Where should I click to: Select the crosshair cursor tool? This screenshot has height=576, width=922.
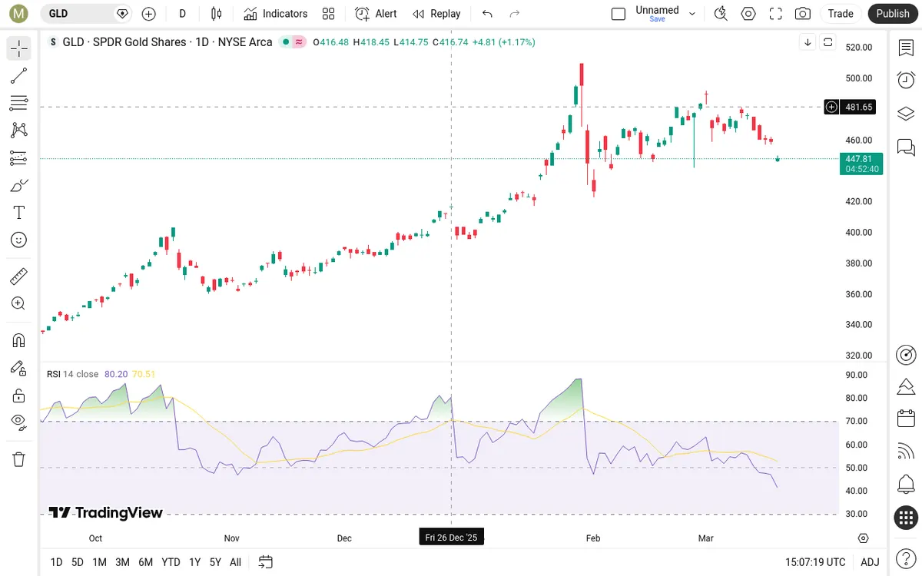point(19,48)
